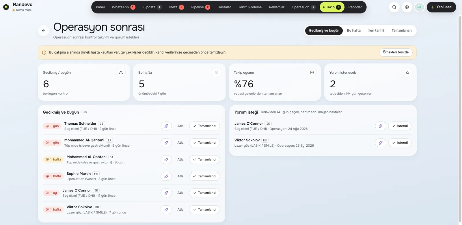Screen dimensions: 462x225
Task: Select the Gecikmiş ve bugün filter
Action: pyautogui.click(x=324, y=31)
